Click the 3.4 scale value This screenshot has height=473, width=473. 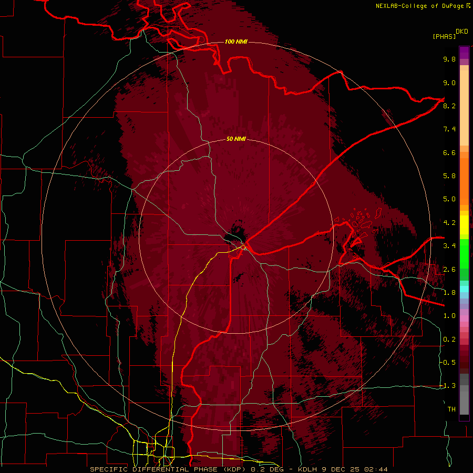click(449, 246)
